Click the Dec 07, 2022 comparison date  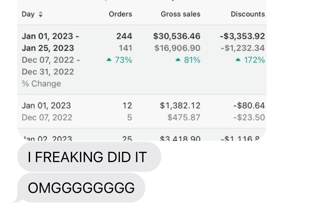tap(47, 117)
